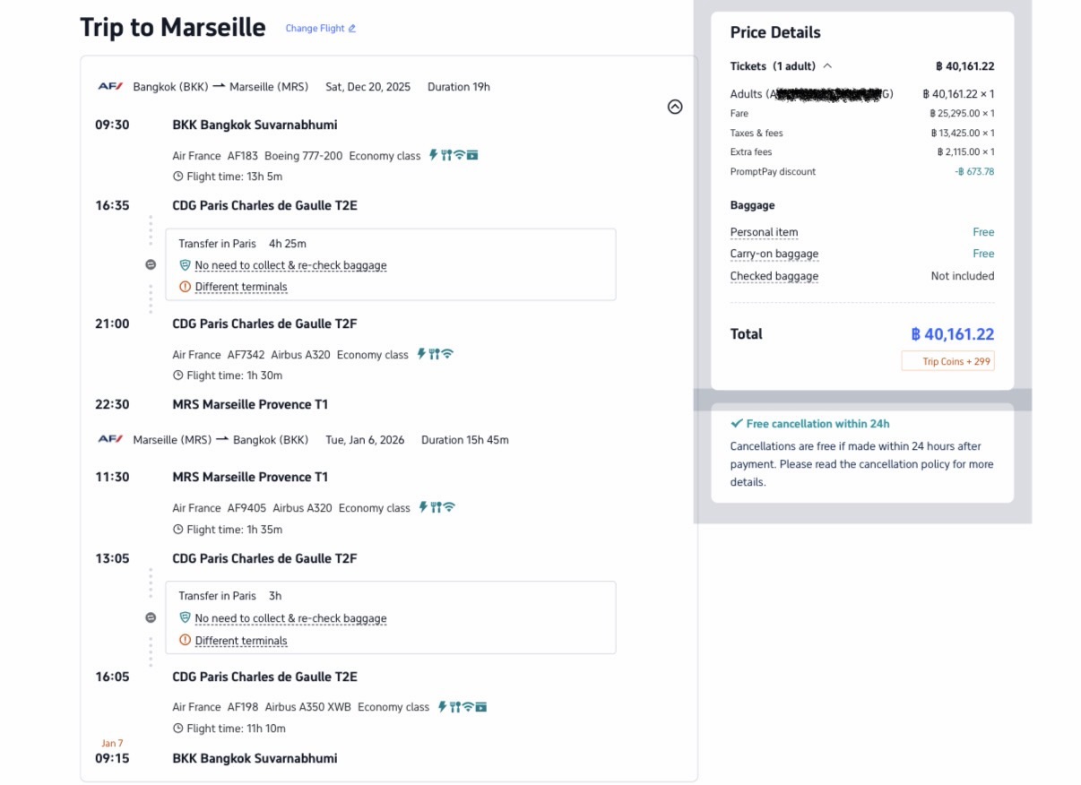This screenshot has height=785, width=1081.
Task: Click the green checkmark by Free cancellation within 24h
Action: pyautogui.click(x=736, y=424)
